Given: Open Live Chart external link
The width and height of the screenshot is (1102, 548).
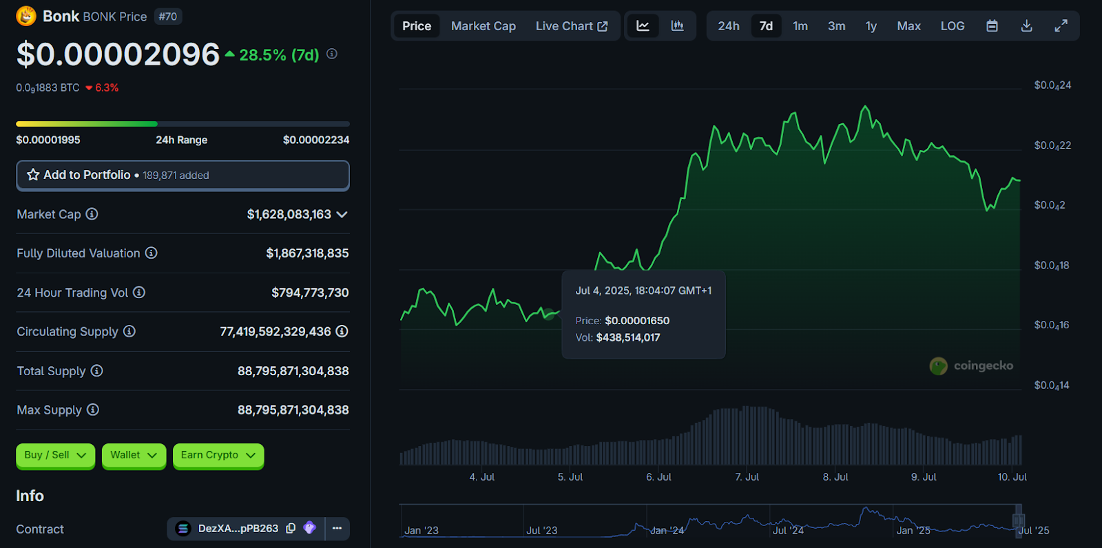Looking at the screenshot, I should (x=572, y=26).
